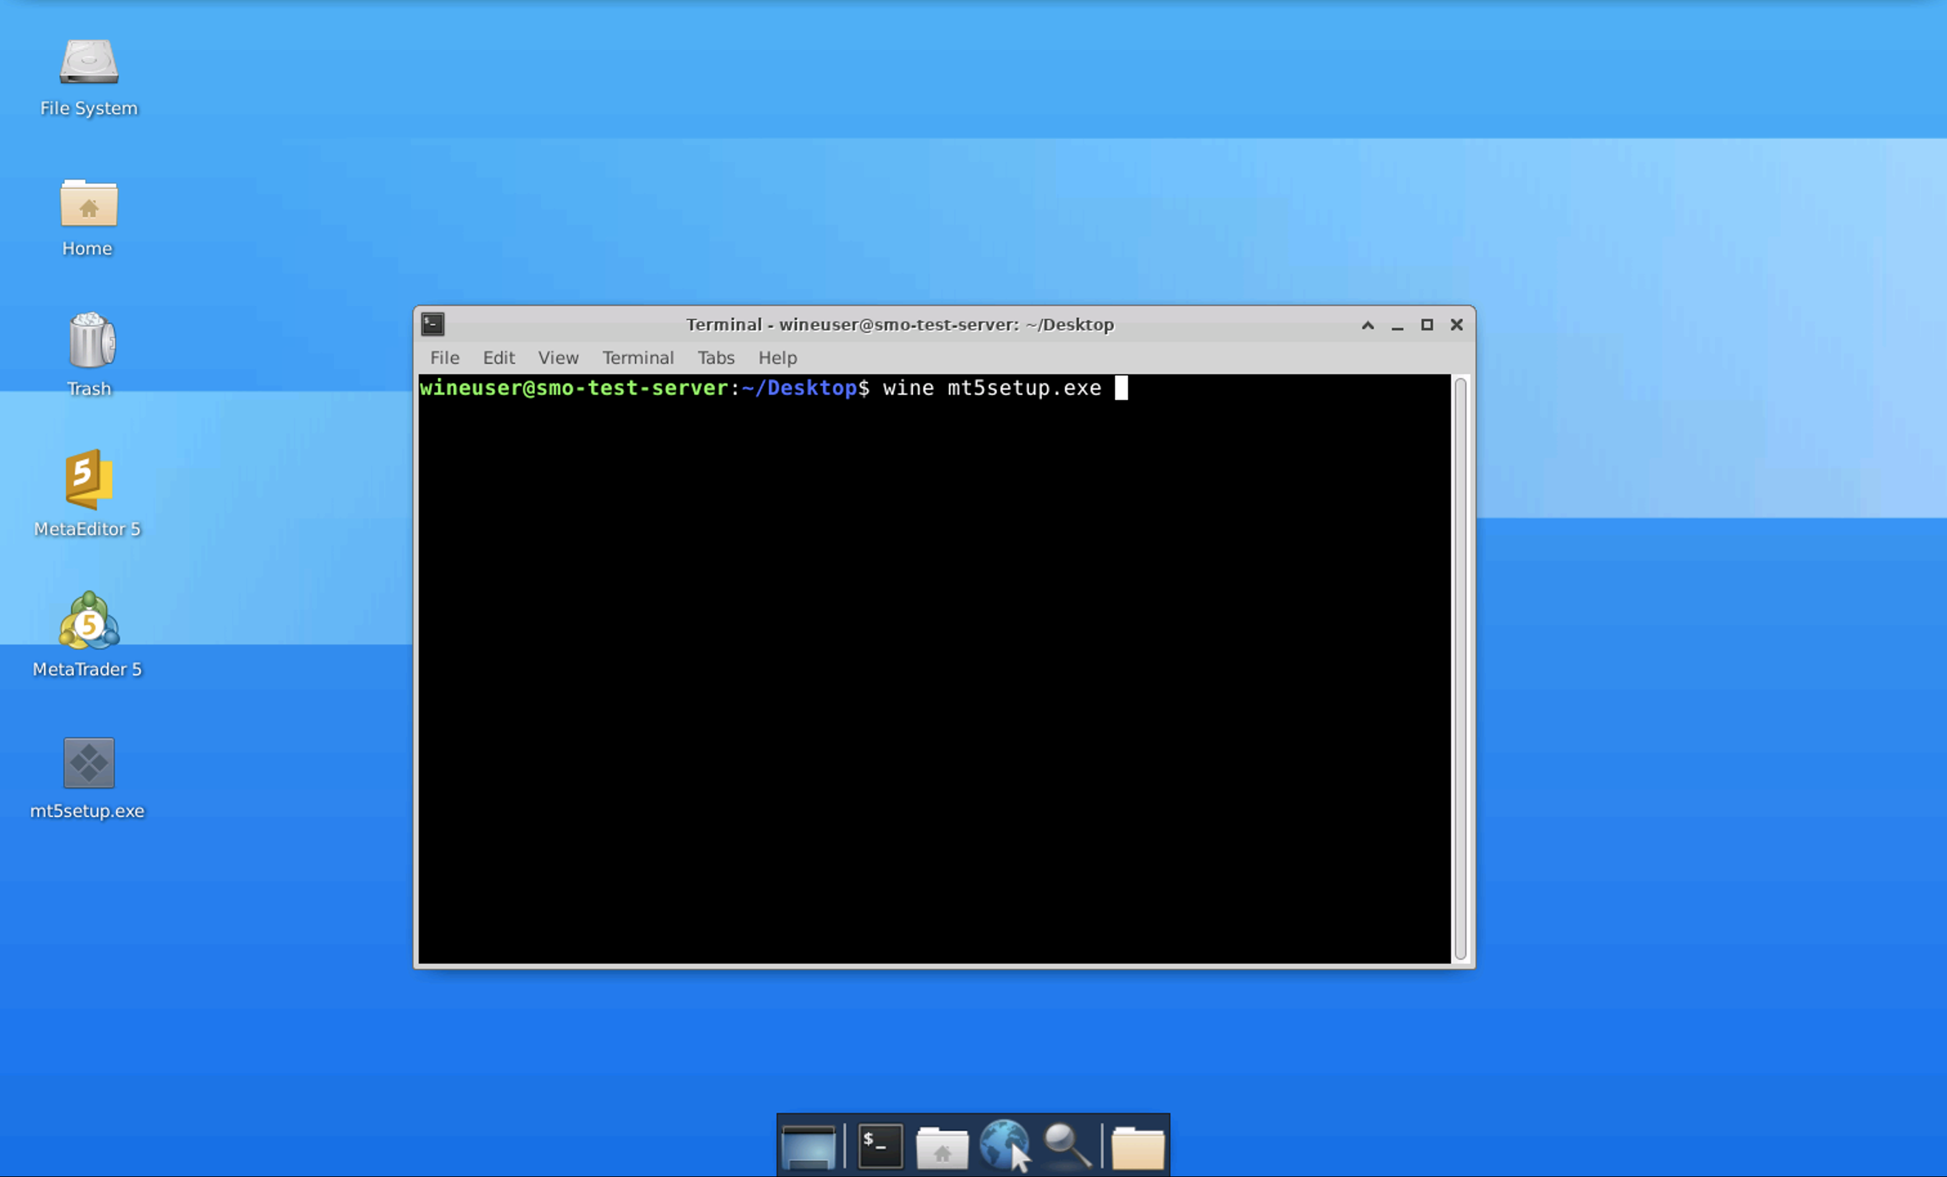Click the terminal's vertical scrollbar
Image resolution: width=1947 pixels, height=1177 pixels.
[x=1460, y=668]
